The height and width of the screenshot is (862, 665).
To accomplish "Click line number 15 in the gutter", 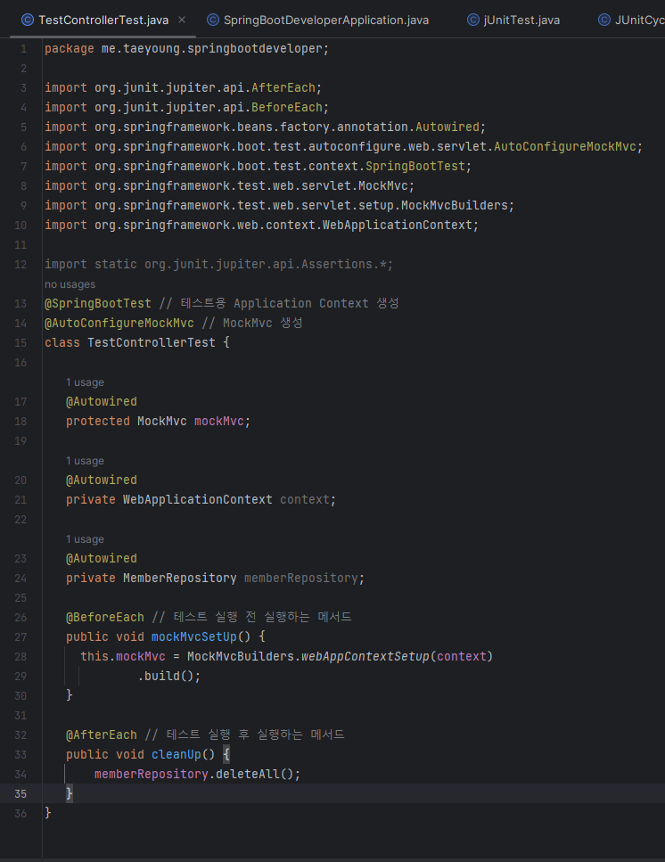I will point(21,343).
